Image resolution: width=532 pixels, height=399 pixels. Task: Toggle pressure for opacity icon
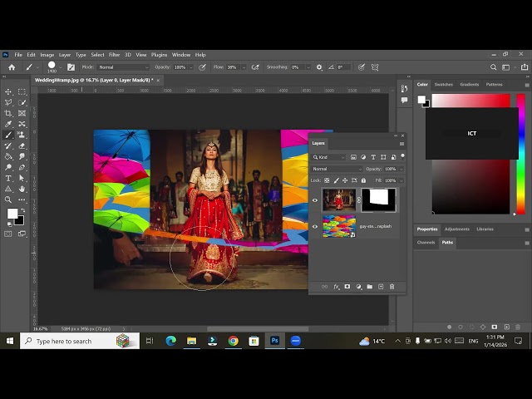pos(202,67)
